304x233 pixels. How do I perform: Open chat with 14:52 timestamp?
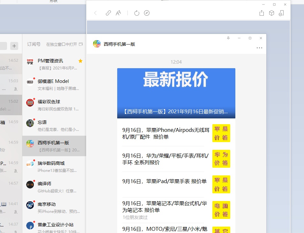[x=11, y=64]
